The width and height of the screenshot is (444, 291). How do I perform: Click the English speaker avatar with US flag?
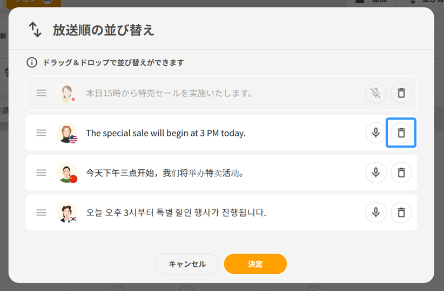point(67,133)
